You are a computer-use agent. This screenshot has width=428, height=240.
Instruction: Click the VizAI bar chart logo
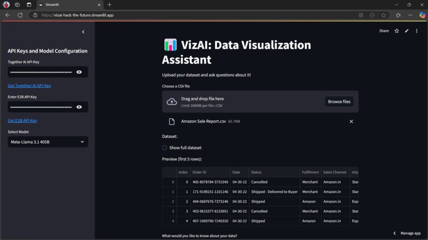170,45
